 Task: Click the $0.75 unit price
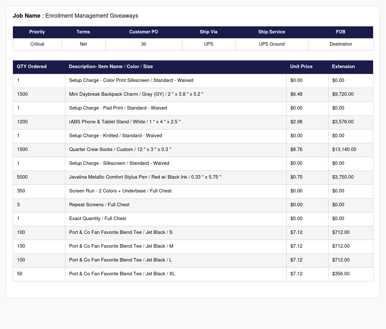point(296,177)
